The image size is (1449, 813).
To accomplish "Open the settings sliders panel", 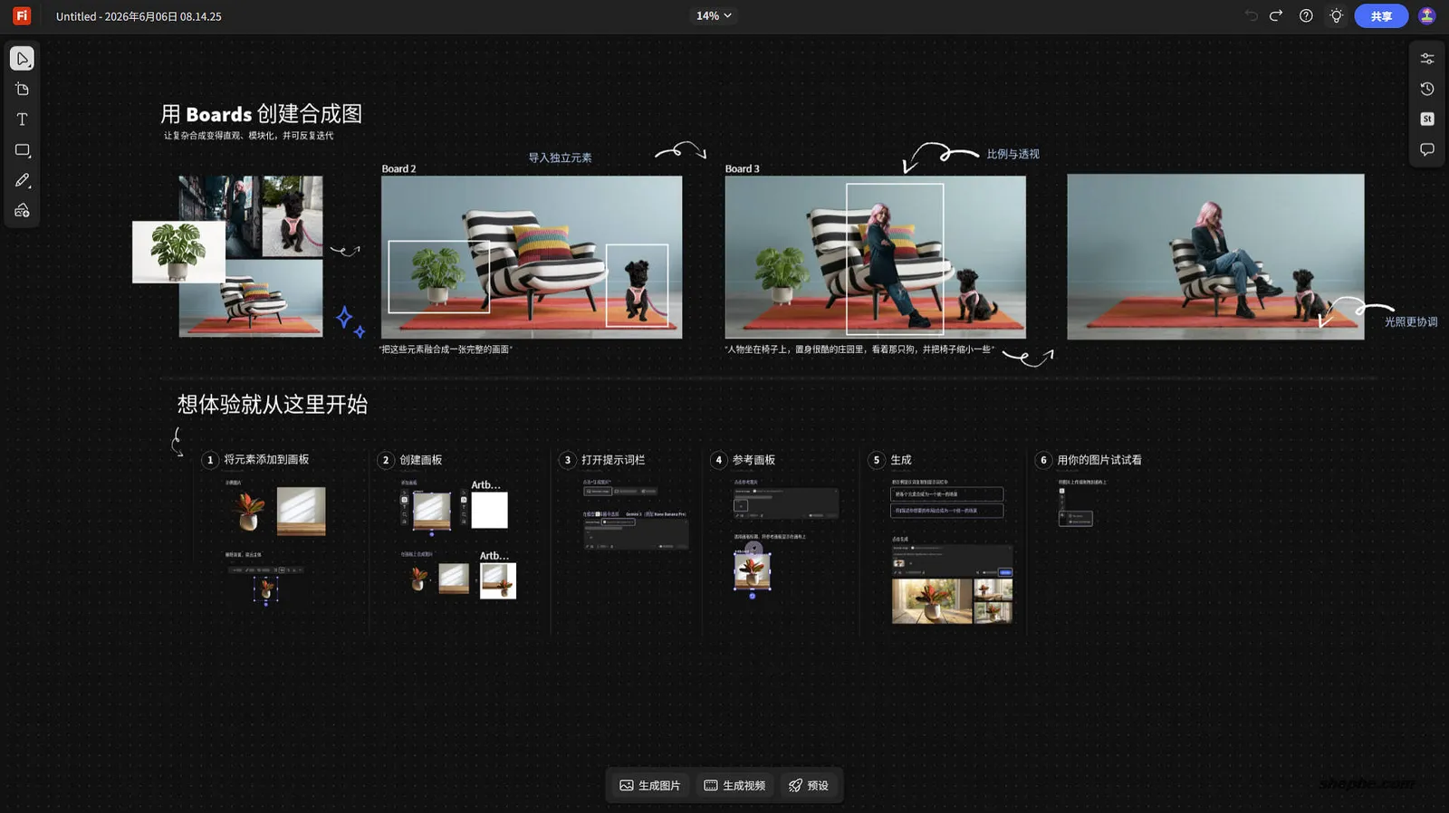I will [1426, 59].
